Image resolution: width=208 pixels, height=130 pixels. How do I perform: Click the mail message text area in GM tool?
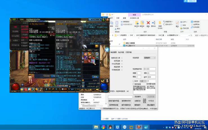click(x=144, y=90)
